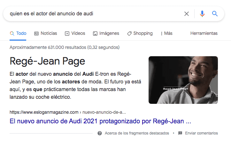
Task: Click the Imágenes picture icon
Action: (x=95, y=34)
